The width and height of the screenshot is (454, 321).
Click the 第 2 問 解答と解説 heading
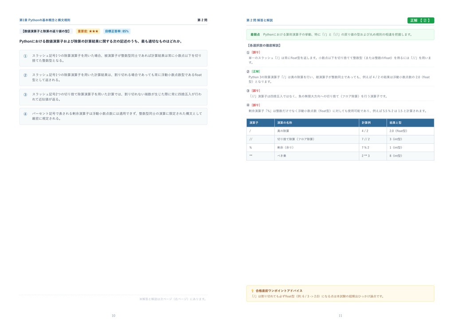click(259, 20)
